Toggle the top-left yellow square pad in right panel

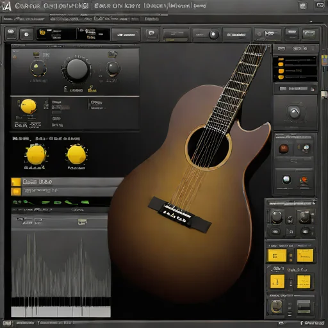[x=277, y=256]
